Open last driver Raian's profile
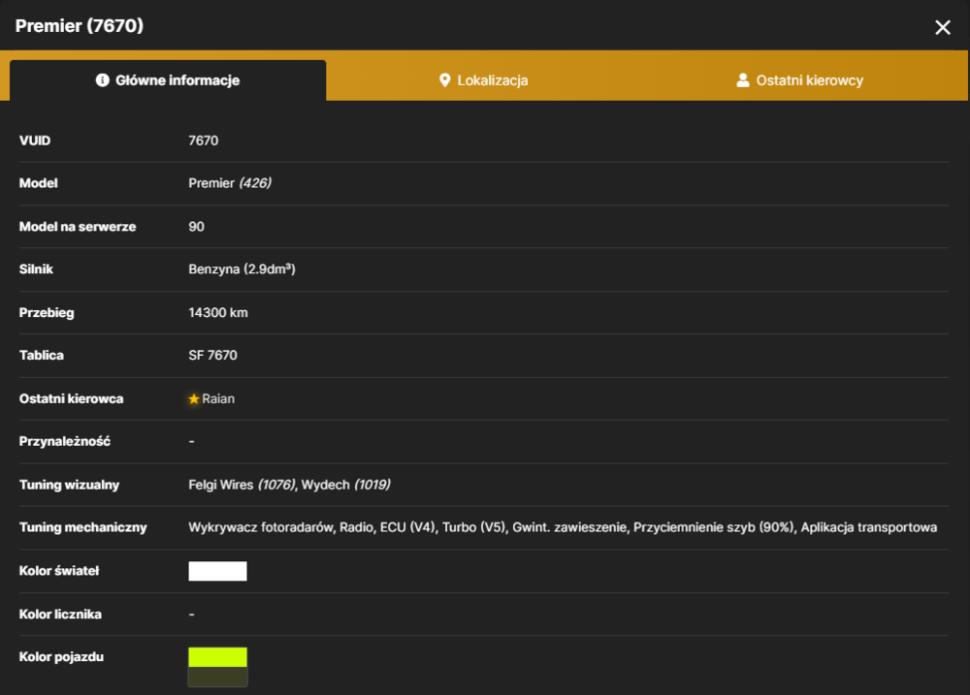 tap(218, 398)
